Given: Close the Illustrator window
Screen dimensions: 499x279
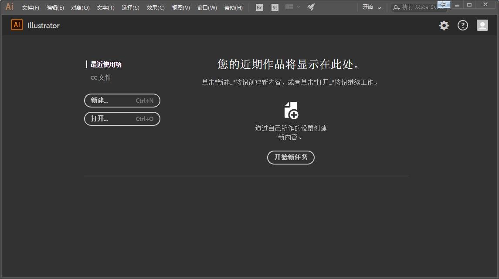Looking at the screenshot, I should pos(485,4).
